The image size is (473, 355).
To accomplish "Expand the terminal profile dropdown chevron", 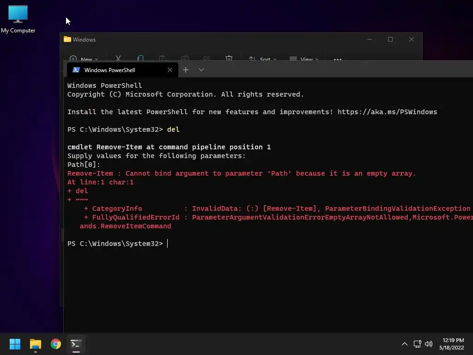I will tap(201, 70).
